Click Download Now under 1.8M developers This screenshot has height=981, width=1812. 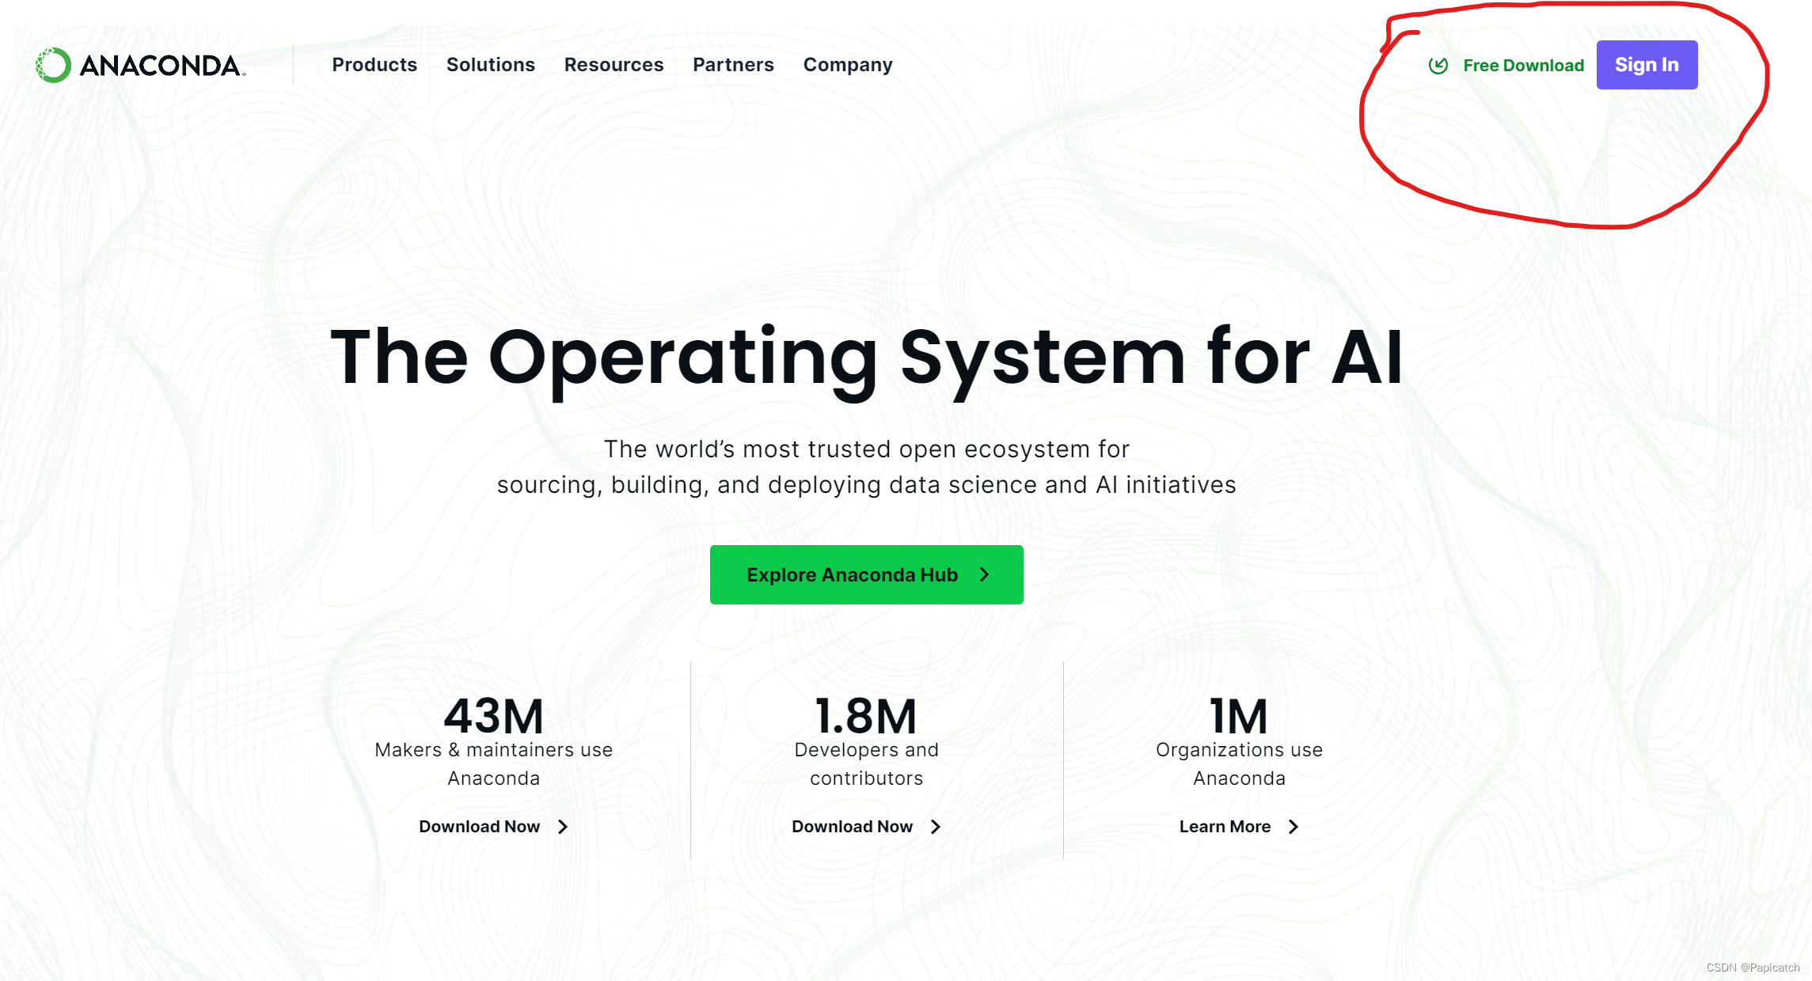[x=852, y=827]
